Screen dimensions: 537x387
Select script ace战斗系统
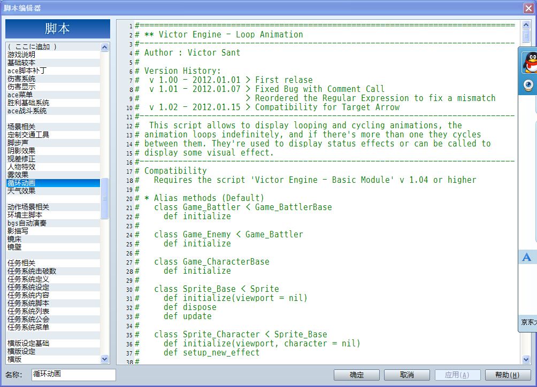[53, 111]
